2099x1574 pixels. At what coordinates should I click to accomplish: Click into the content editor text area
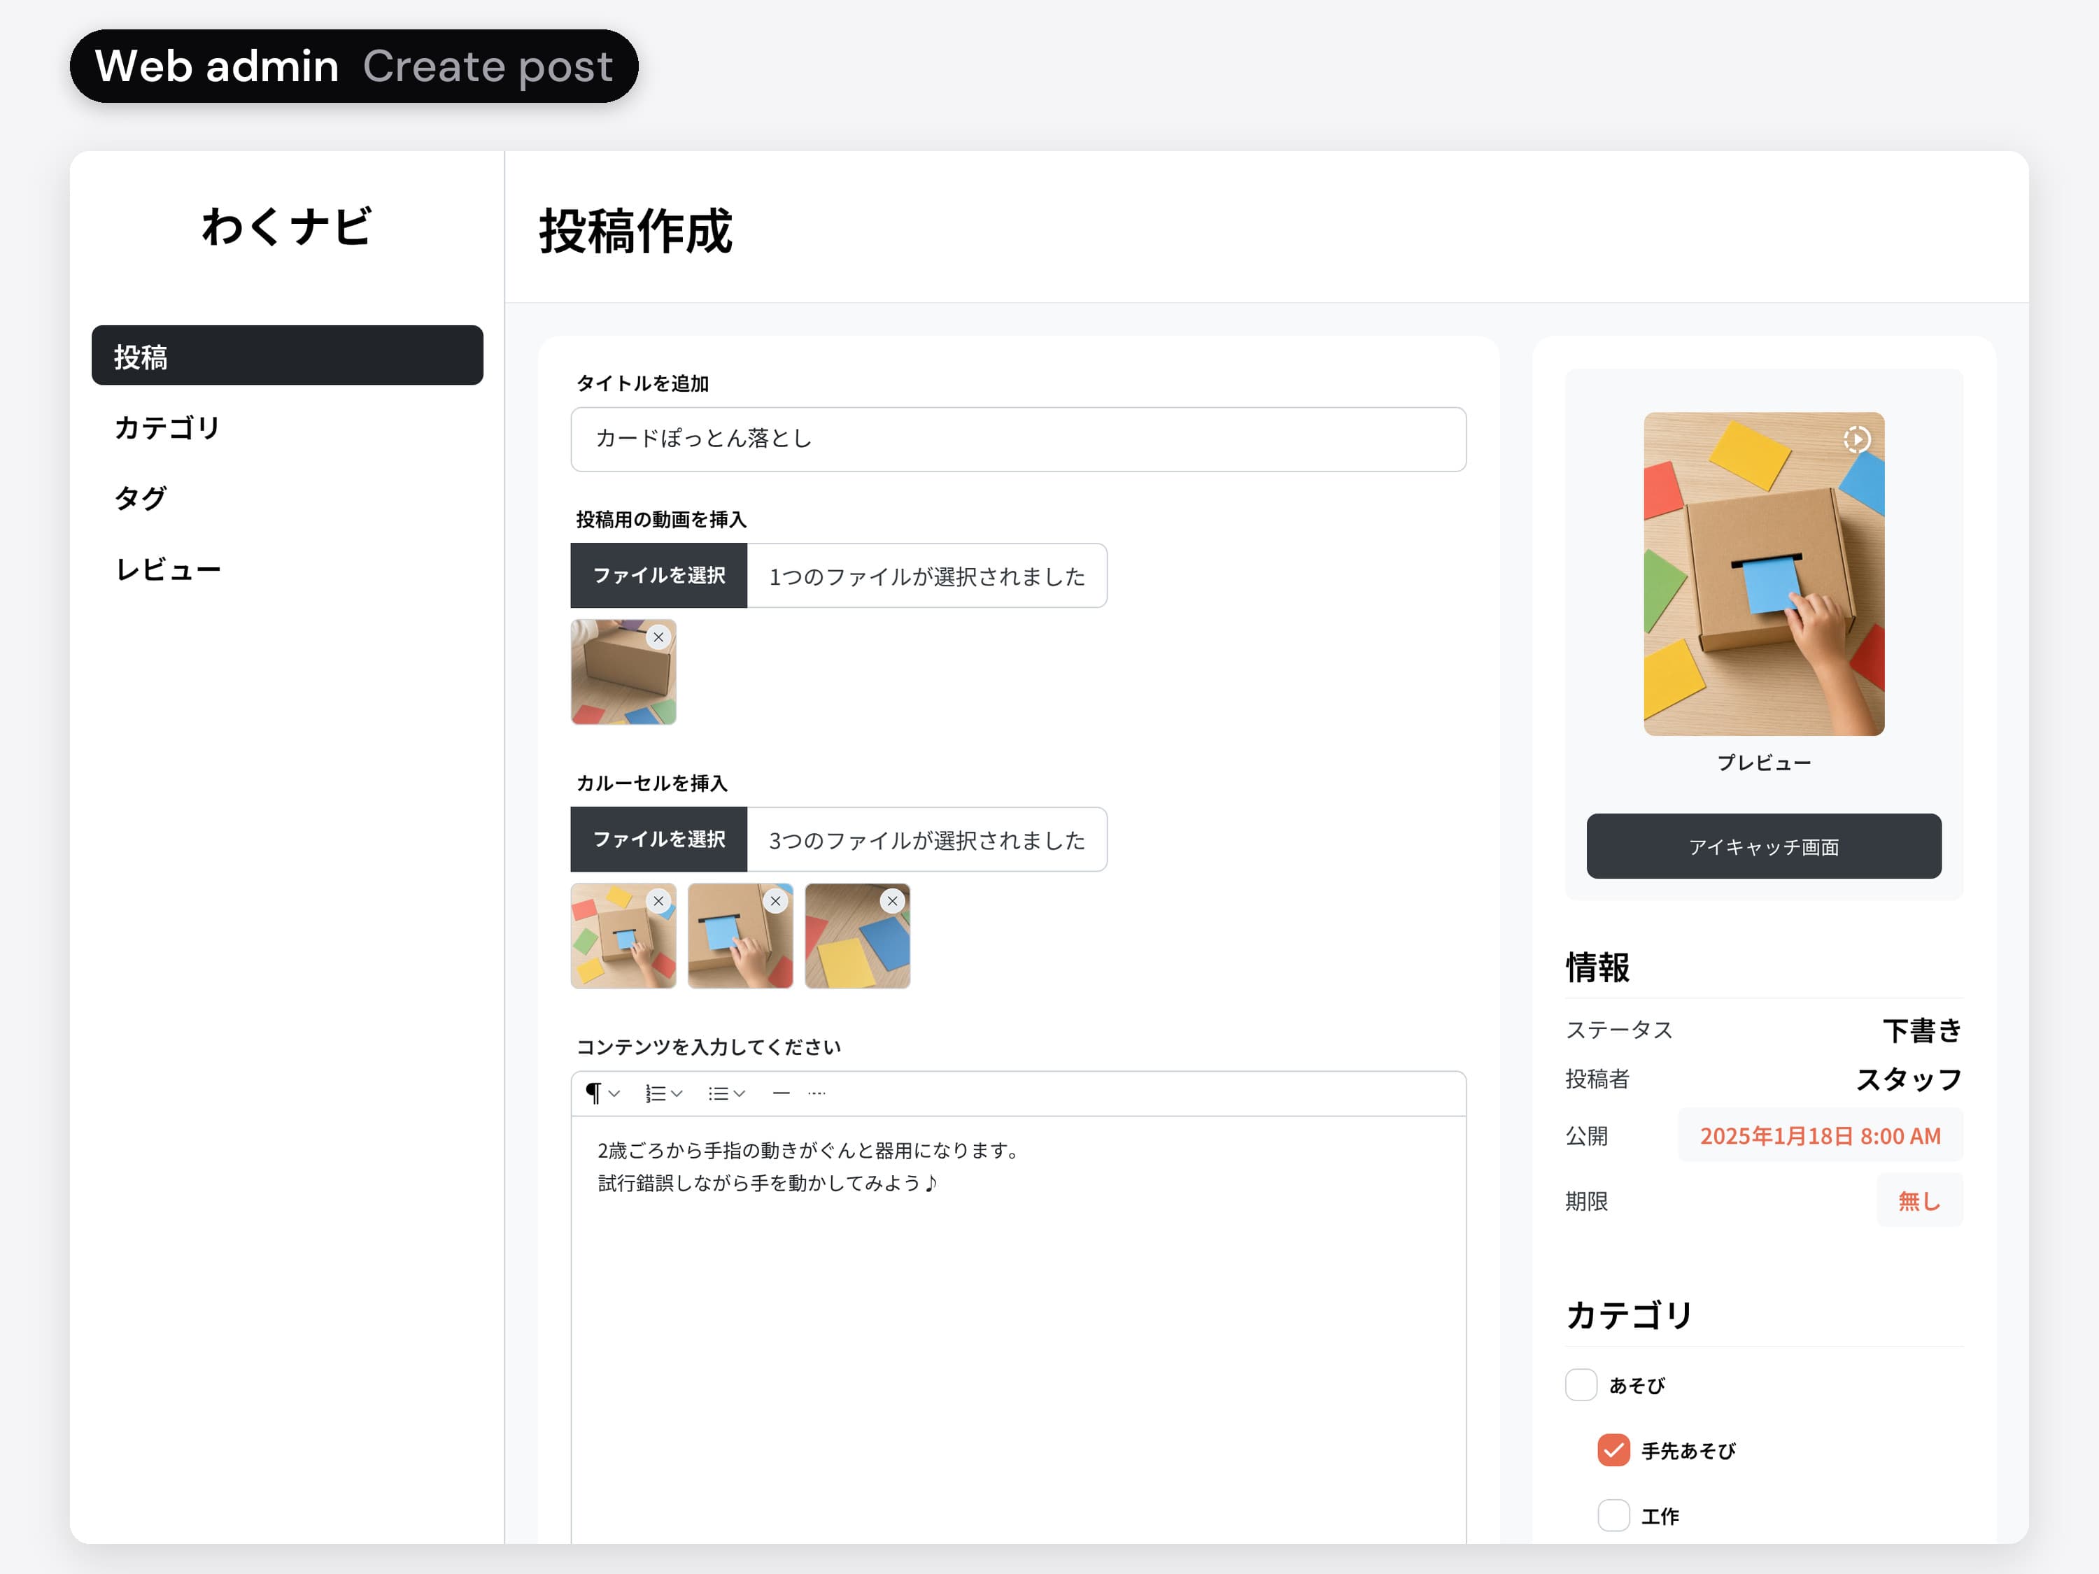coord(1018,1330)
